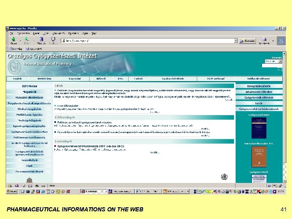Click the Mozilla throbber logo icon
Viewport: 292px width, 219px height.
coord(281,41)
